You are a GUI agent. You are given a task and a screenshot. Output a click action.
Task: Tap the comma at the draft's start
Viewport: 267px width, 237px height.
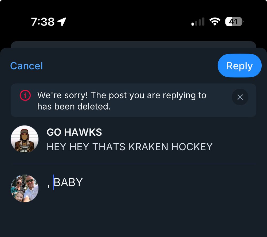click(48, 185)
